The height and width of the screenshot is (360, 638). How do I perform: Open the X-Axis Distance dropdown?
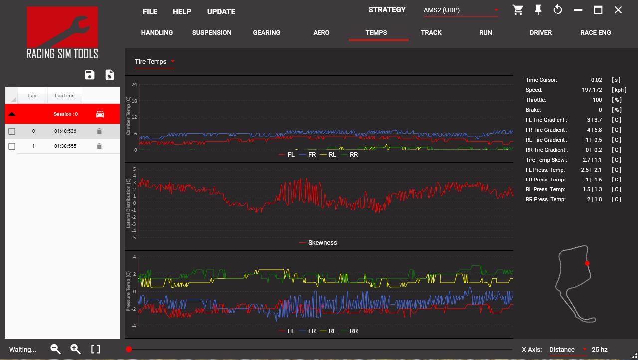pyautogui.click(x=568, y=350)
